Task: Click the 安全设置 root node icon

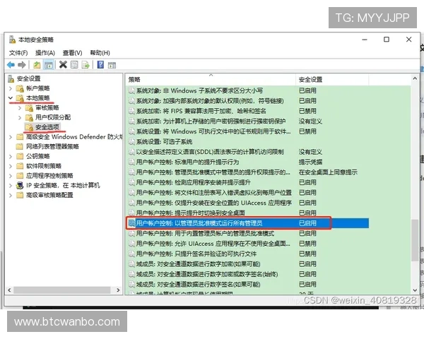Action: click(x=11, y=78)
